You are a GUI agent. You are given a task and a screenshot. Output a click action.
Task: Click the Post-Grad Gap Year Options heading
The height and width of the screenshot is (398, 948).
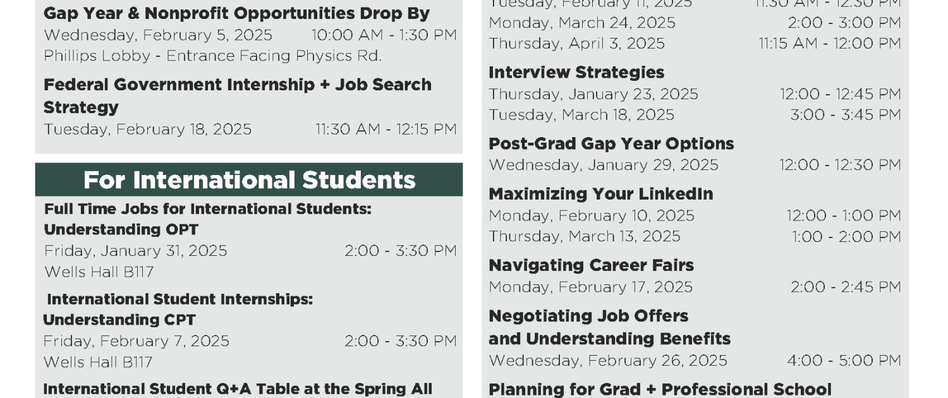coord(611,144)
